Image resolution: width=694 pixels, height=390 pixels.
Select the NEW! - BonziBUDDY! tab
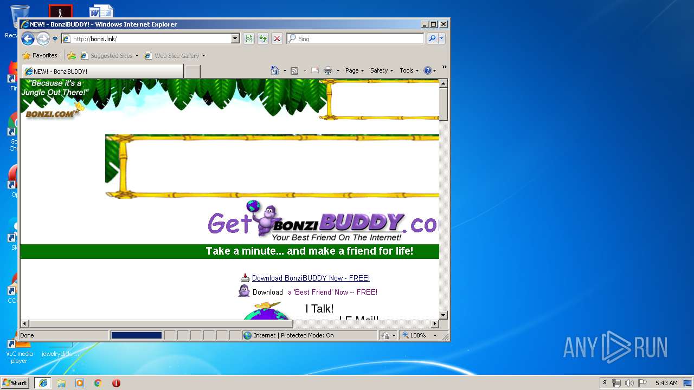coord(102,71)
